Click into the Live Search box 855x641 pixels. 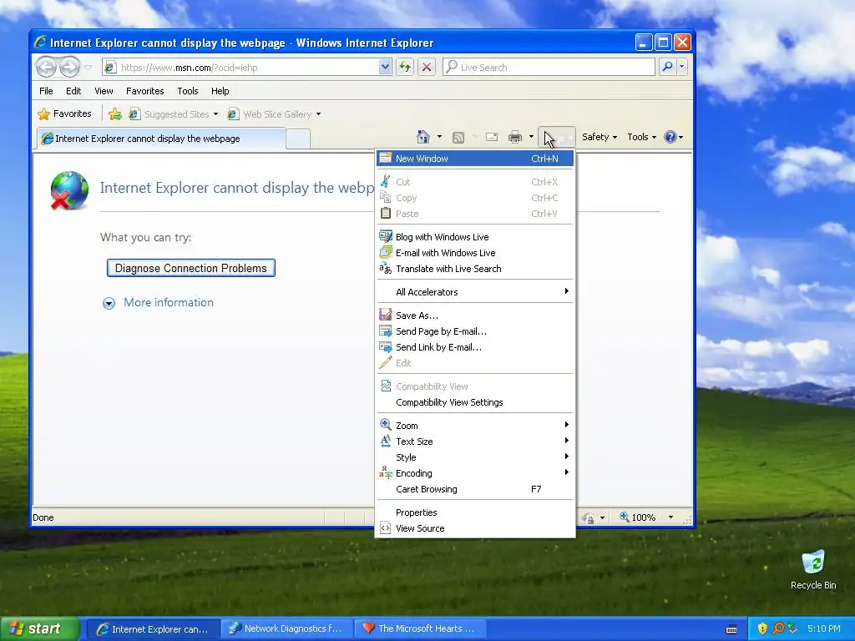[x=549, y=67]
